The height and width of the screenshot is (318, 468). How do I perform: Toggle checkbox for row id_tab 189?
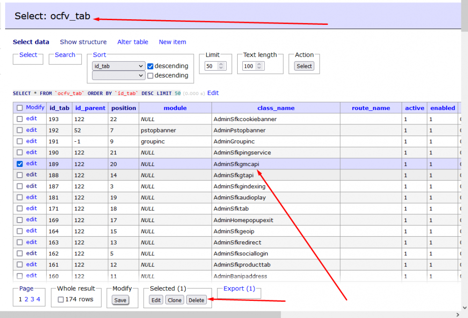[20, 164]
